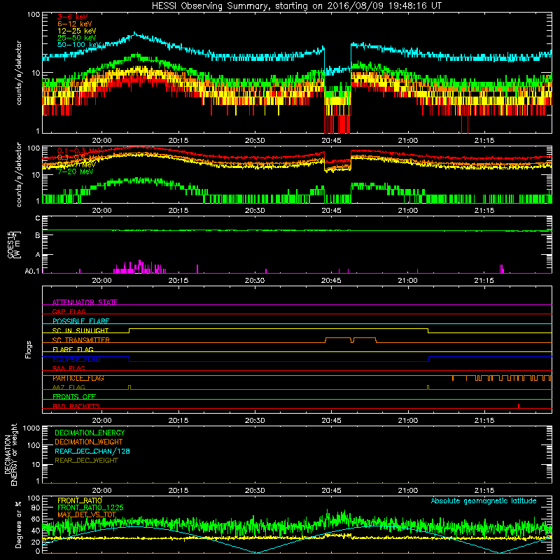Click the FRONT_RATIO legend label
Viewport: 560px width, 560px height.
pos(80,500)
